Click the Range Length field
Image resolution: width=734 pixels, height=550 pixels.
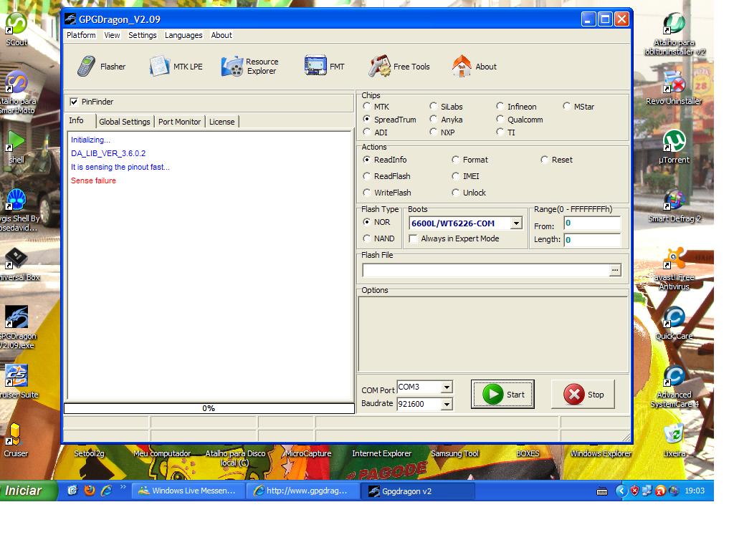[592, 240]
